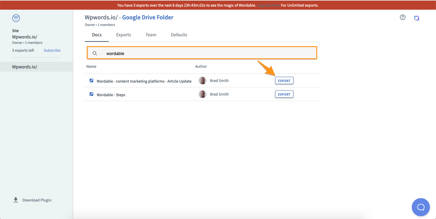Select the Docs tab

point(97,35)
